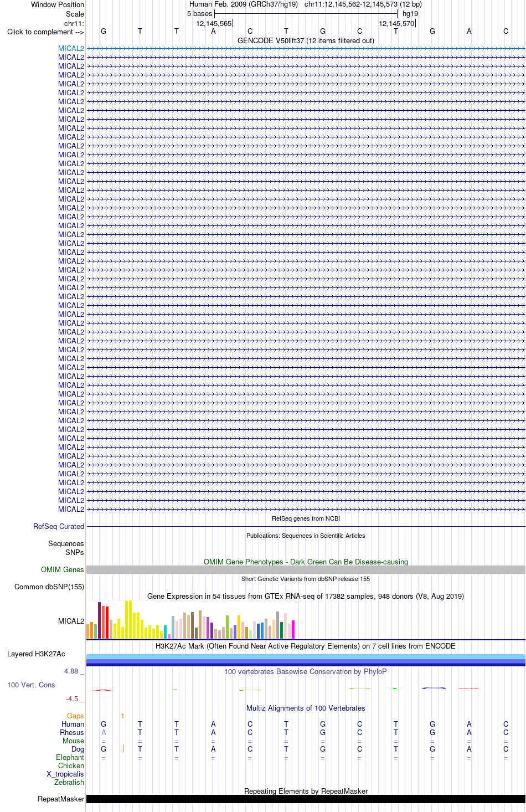Select the Dog alignment row label
Image resolution: width=526 pixels, height=812 pixels.
78,749
